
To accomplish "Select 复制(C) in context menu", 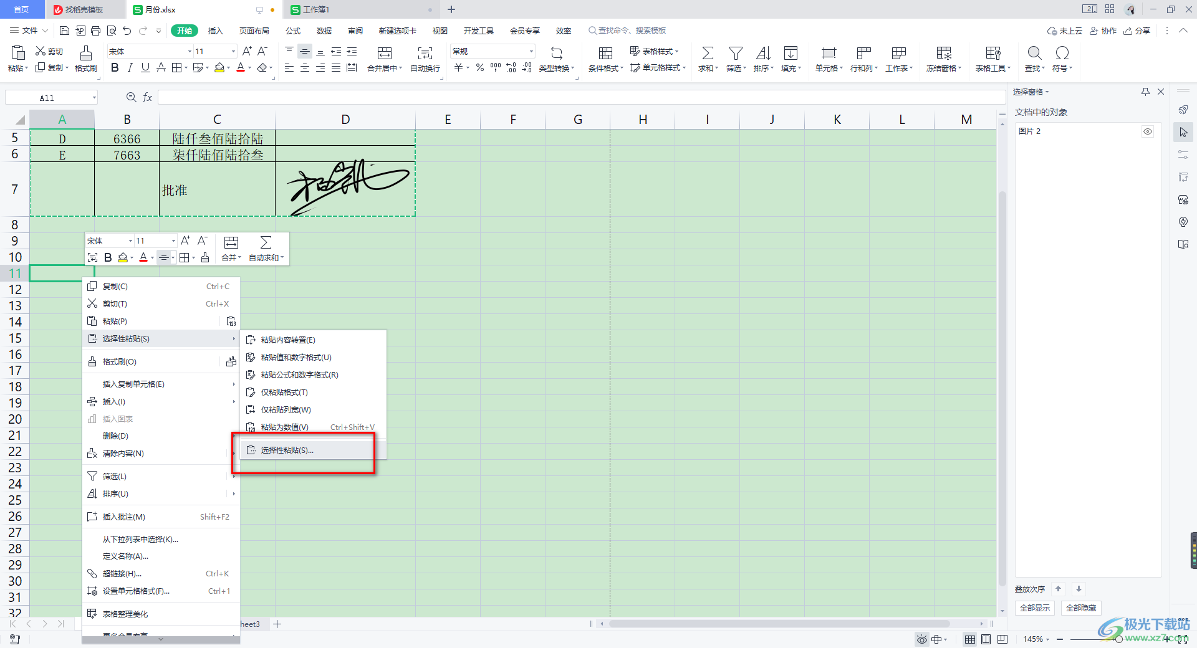I will click(x=161, y=287).
